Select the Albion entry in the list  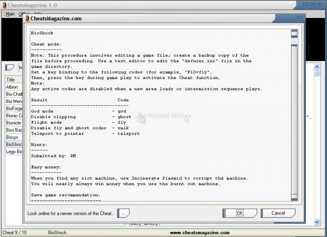click(x=14, y=87)
